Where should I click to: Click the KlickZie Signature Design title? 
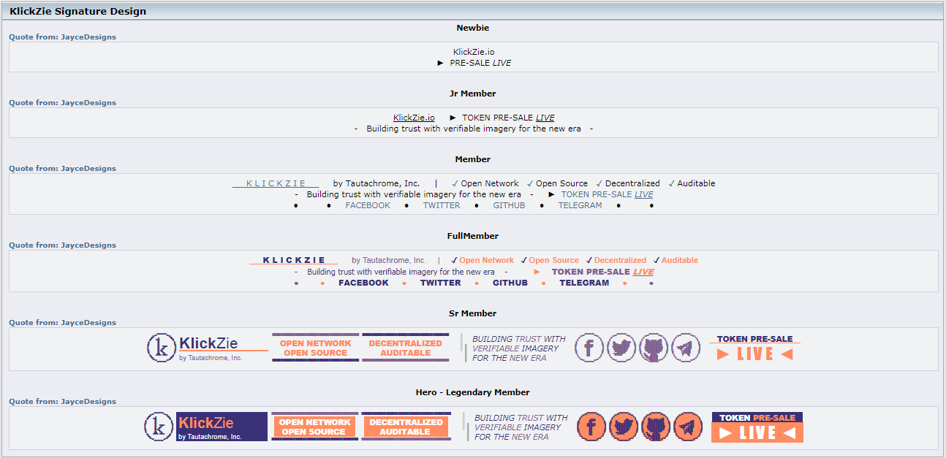tap(77, 11)
